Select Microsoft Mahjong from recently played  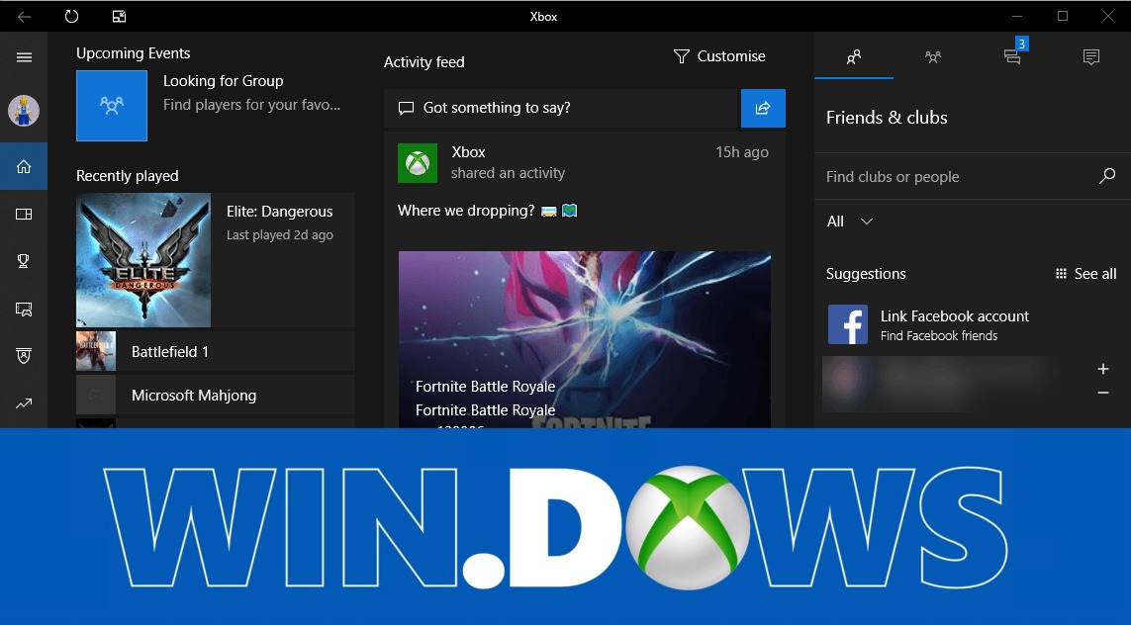coord(216,395)
